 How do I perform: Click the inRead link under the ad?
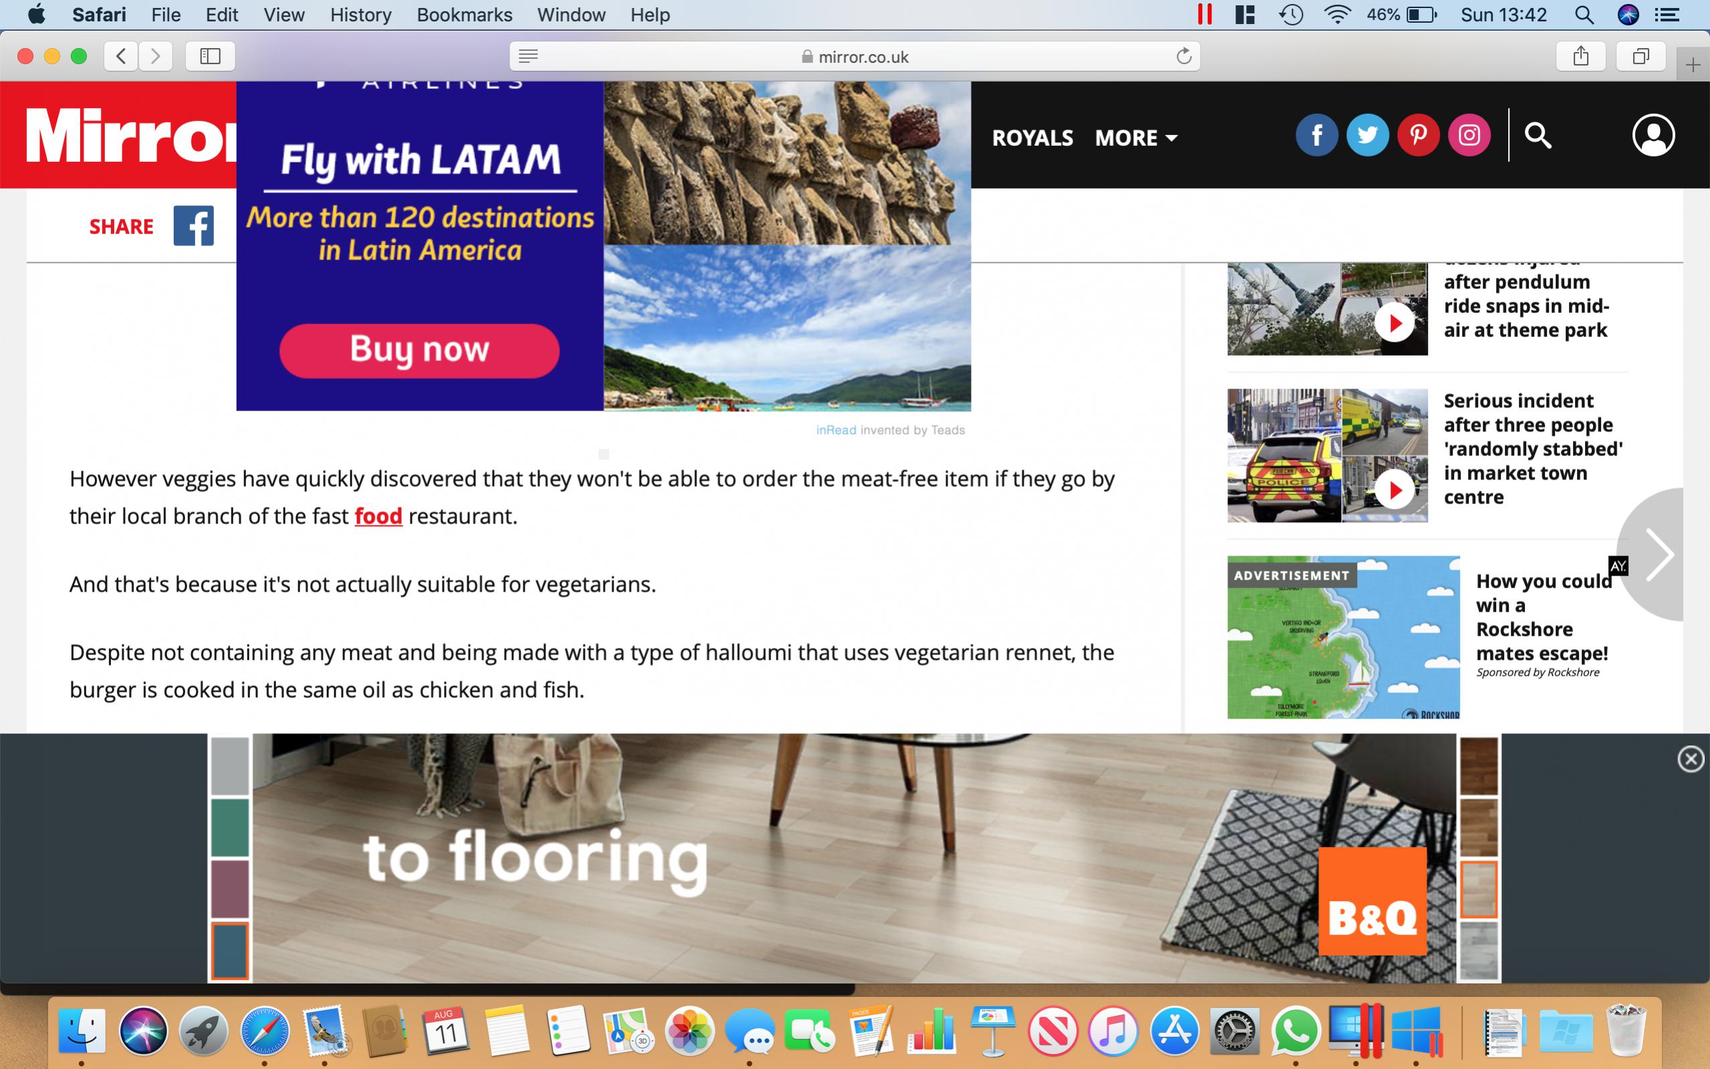point(836,430)
